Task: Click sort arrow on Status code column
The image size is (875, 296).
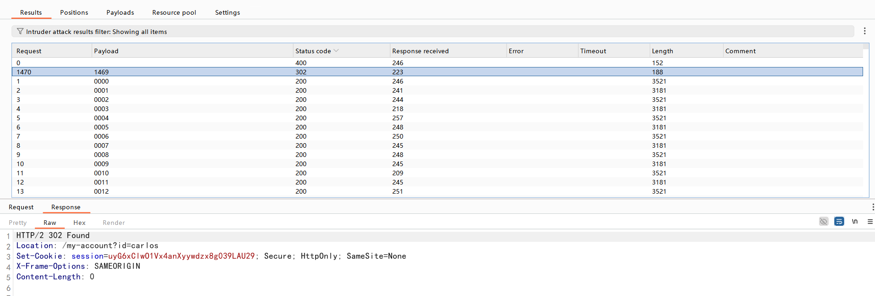Action: [x=336, y=51]
